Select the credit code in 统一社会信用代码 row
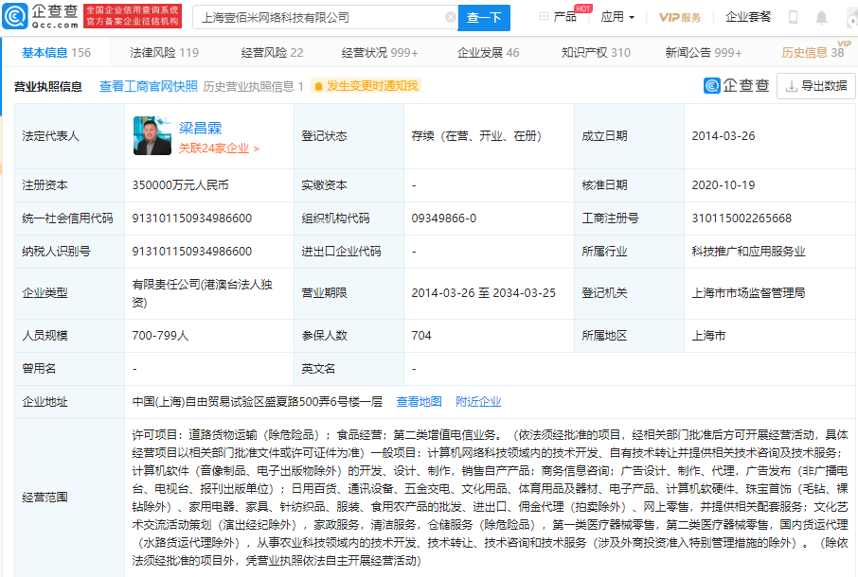858x577 pixels. coord(192,219)
